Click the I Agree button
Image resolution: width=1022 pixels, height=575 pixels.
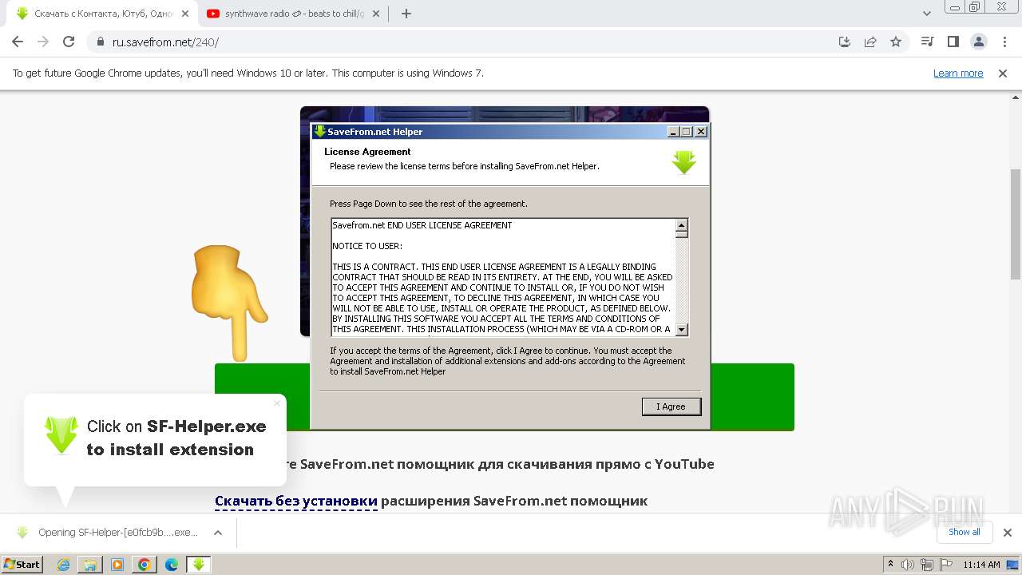671,406
